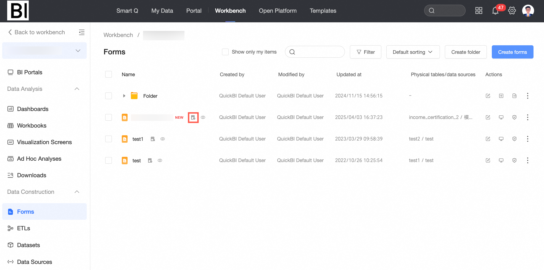The width and height of the screenshot is (544, 270).
Task: Open the Filter button
Action: [366, 52]
